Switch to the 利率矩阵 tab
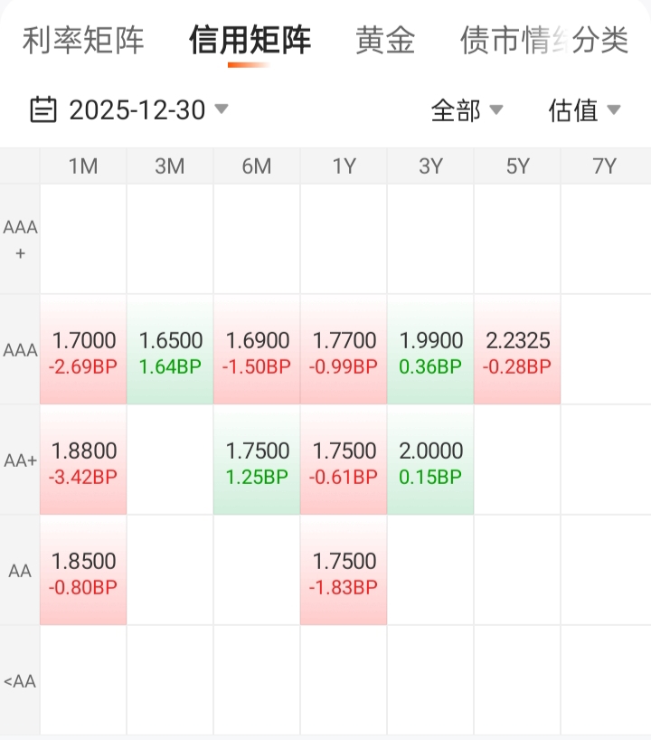651x740 pixels. [x=83, y=41]
